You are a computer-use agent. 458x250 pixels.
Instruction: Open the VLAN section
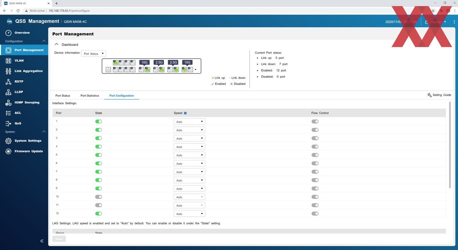[19, 60]
